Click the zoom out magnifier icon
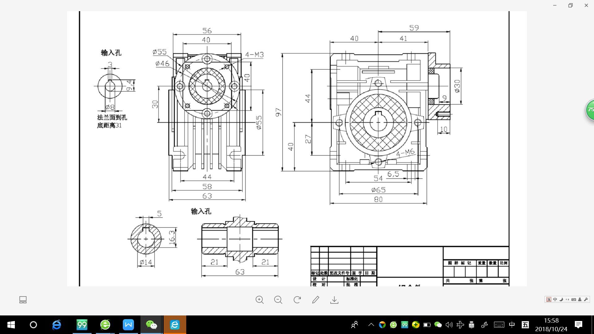The height and width of the screenshot is (334, 594). pyautogui.click(x=278, y=300)
